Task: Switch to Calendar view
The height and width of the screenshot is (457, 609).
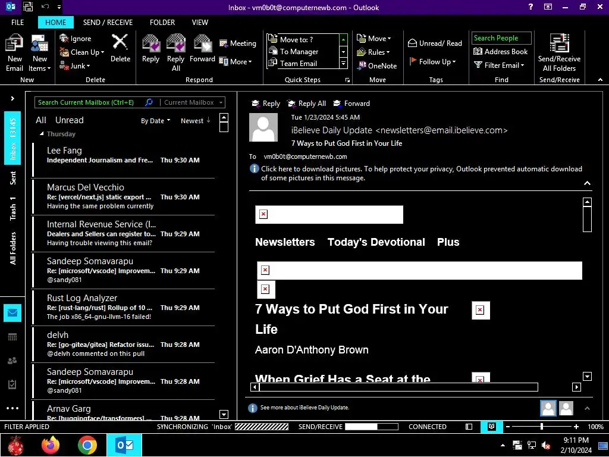Action: [12, 337]
